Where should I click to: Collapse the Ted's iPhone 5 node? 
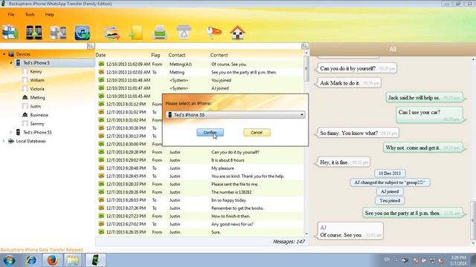coord(11,63)
